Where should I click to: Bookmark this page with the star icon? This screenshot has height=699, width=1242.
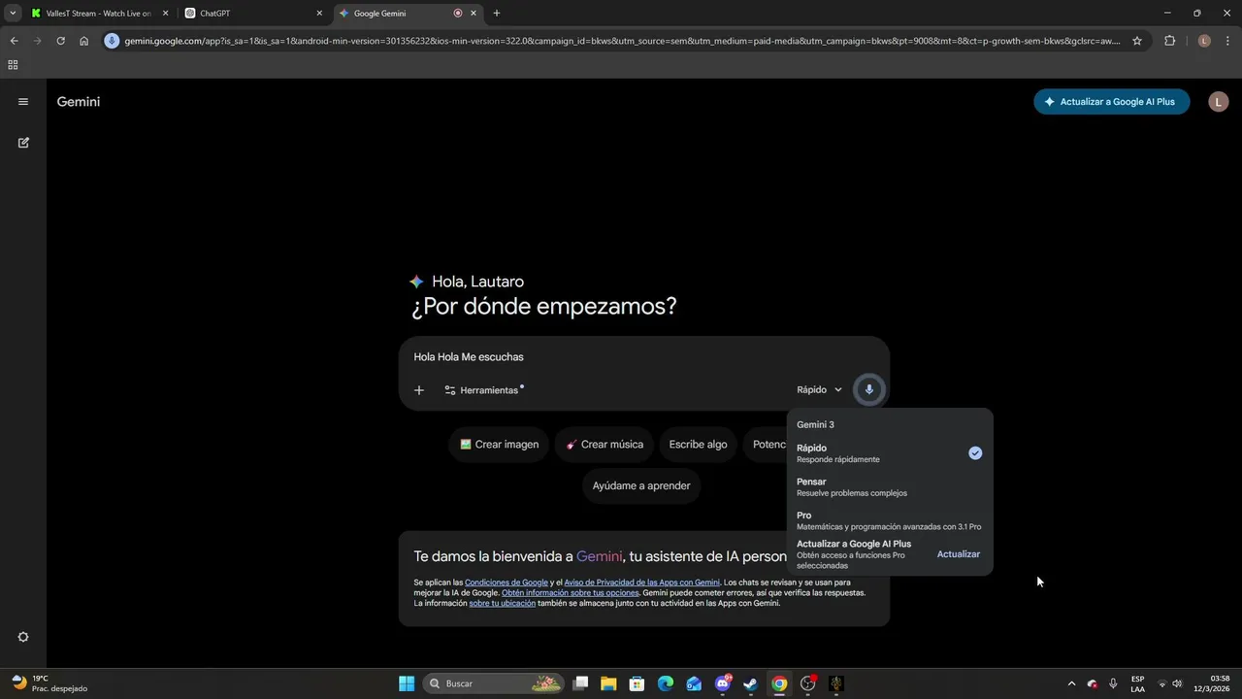coord(1137,41)
